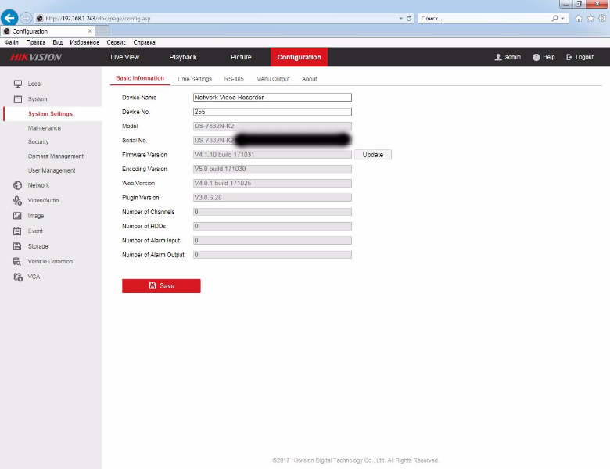Open the Файл menu
This screenshot has width=610, height=469.
tap(12, 42)
